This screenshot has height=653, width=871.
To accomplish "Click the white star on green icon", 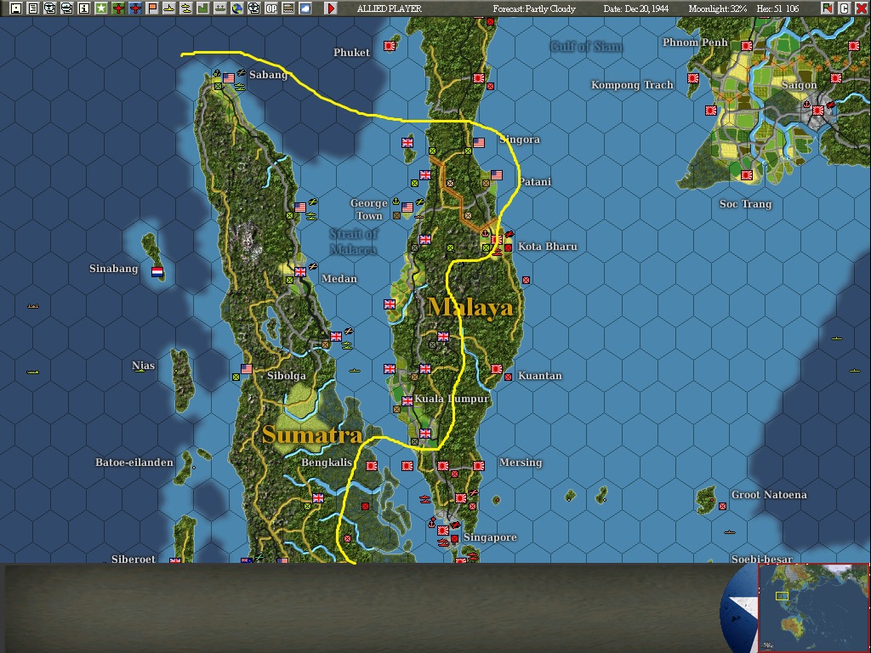I will click(x=101, y=9).
